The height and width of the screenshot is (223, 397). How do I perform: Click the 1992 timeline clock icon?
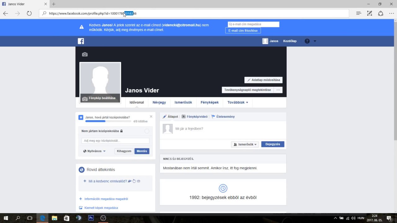223,188
